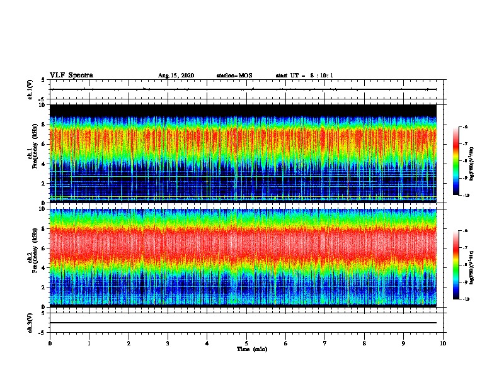499x385 pixels.
Task: Click the "4" kHz tick on ch.2 frequency axis
Action: pyautogui.click(x=43, y=268)
